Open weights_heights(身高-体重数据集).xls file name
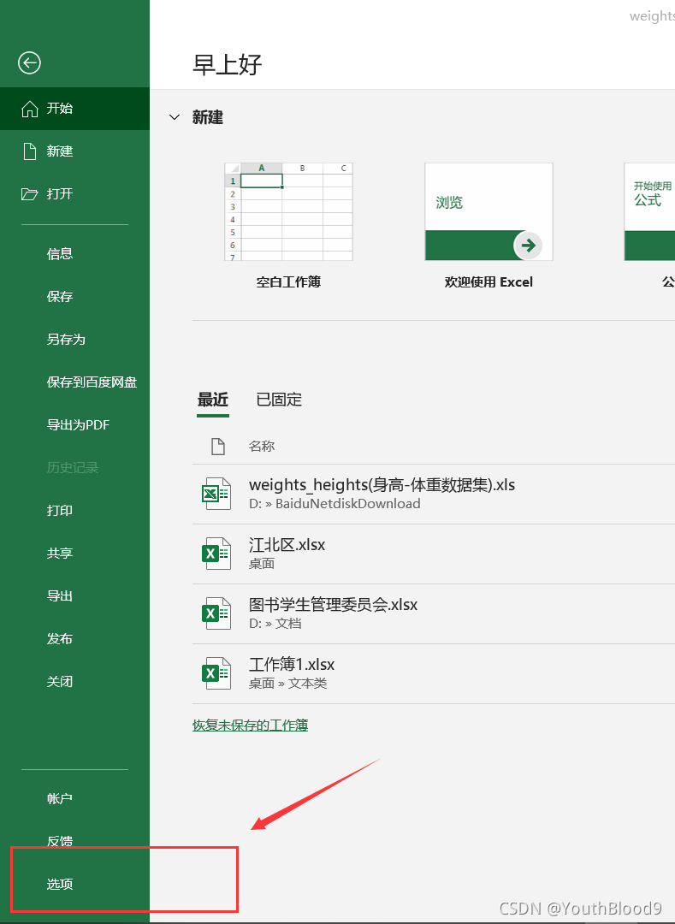Screen dimensions: 675x924 point(382,485)
